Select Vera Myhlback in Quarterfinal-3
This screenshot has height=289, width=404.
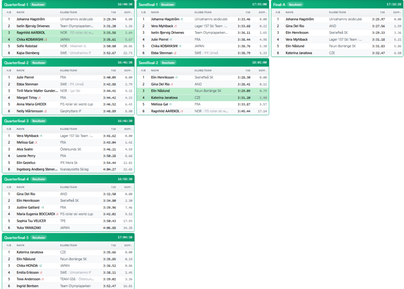point(68,136)
